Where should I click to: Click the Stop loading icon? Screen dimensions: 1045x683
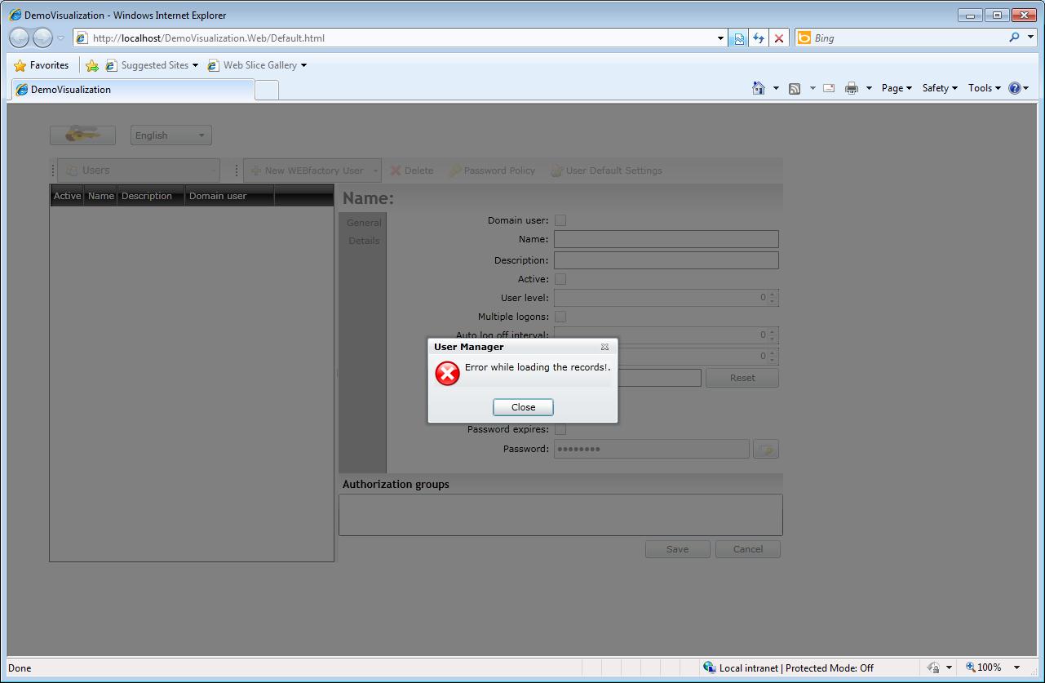click(x=779, y=38)
